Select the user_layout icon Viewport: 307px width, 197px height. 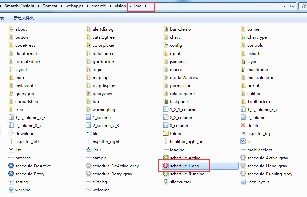tap(243, 182)
